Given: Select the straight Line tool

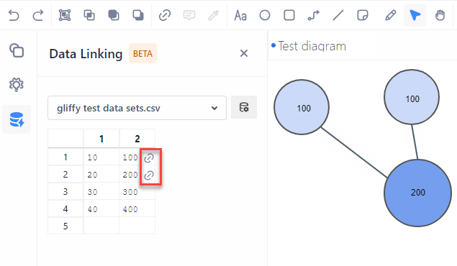Looking at the screenshot, I should point(338,15).
